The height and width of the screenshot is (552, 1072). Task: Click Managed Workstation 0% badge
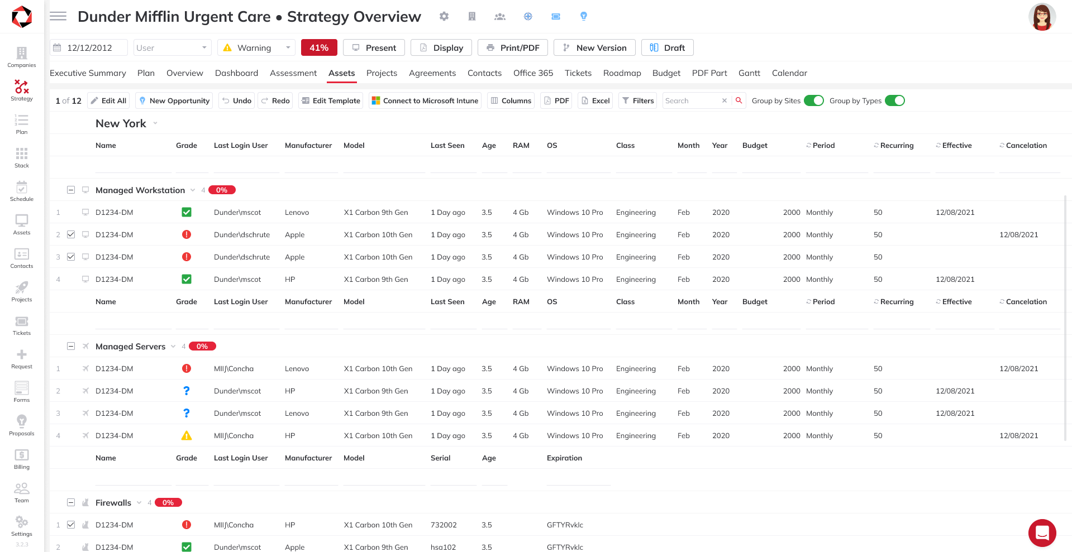pyautogui.click(x=222, y=190)
